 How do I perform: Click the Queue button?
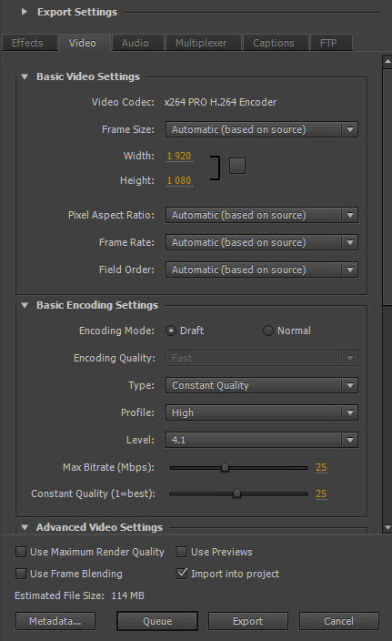[x=157, y=621]
